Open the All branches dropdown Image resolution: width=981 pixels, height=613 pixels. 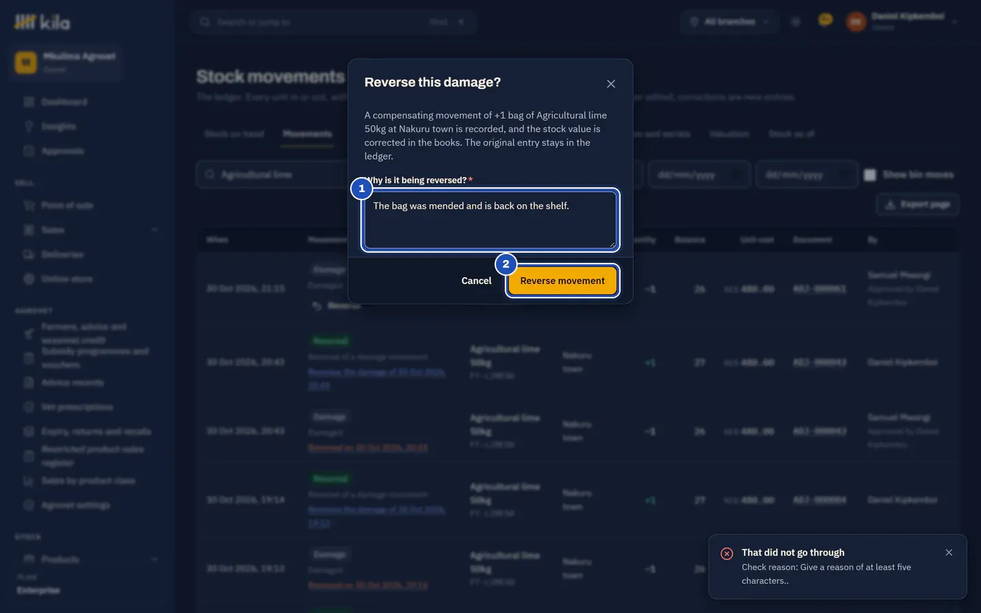tap(730, 22)
